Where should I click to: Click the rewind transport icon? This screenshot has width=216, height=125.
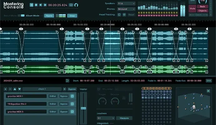(x=41, y=5)
